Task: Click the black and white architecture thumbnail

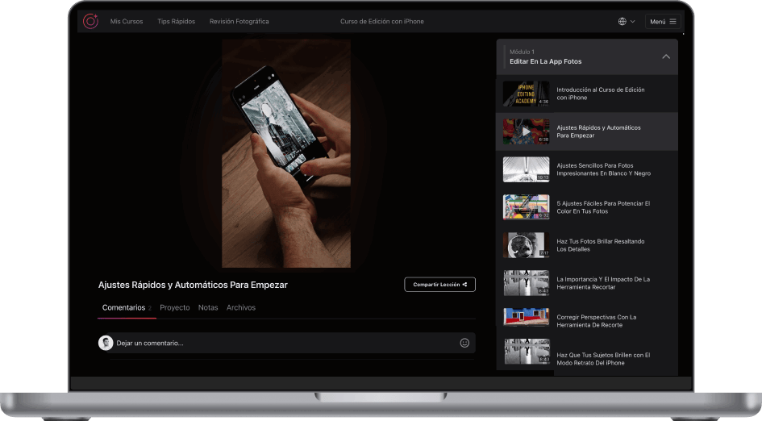Action: pyautogui.click(x=526, y=169)
